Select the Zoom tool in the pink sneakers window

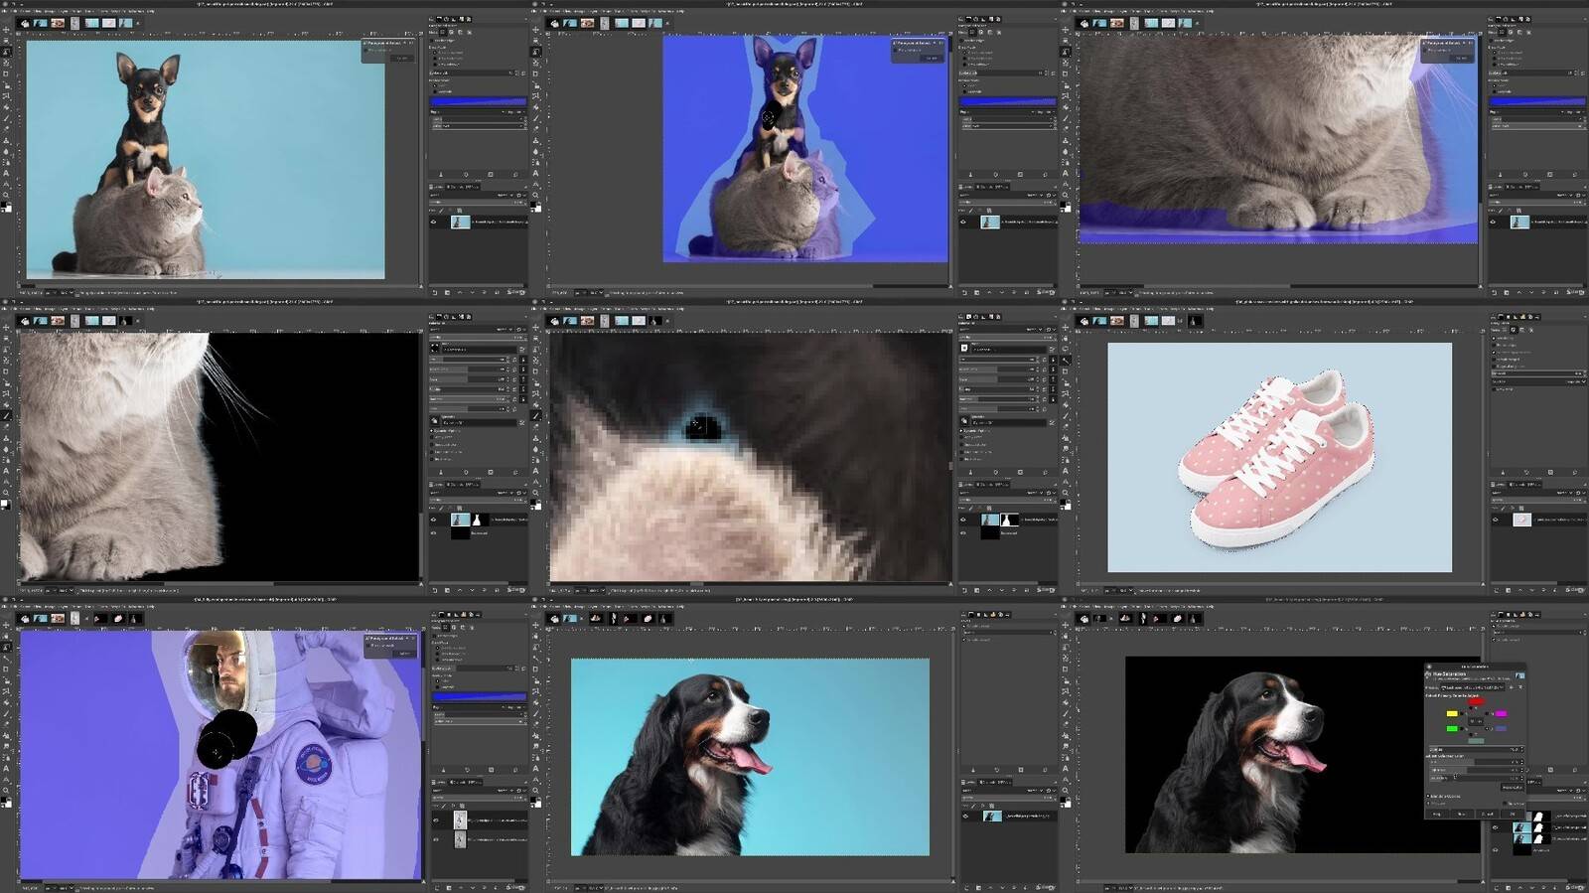[1066, 493]
